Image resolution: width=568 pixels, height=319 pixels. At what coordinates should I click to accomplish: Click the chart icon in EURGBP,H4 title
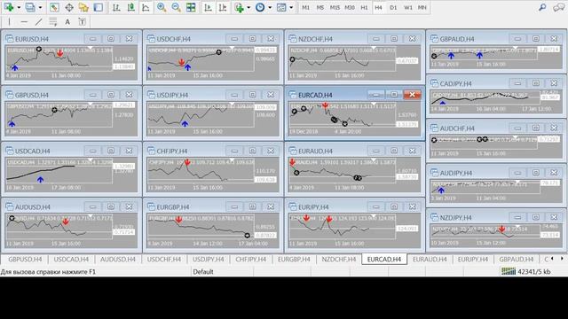(151, 206)
